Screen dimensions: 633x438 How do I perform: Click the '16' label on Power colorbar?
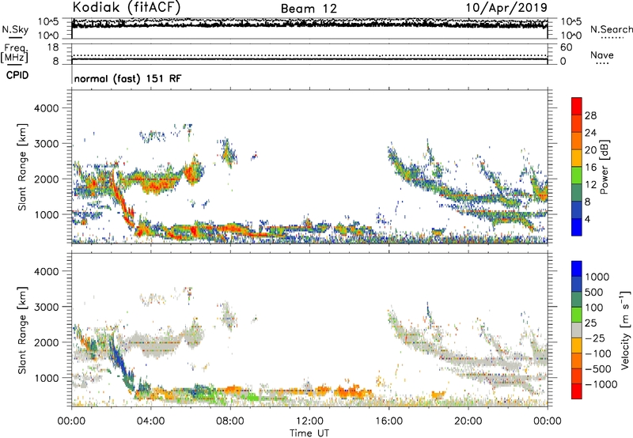590,168
